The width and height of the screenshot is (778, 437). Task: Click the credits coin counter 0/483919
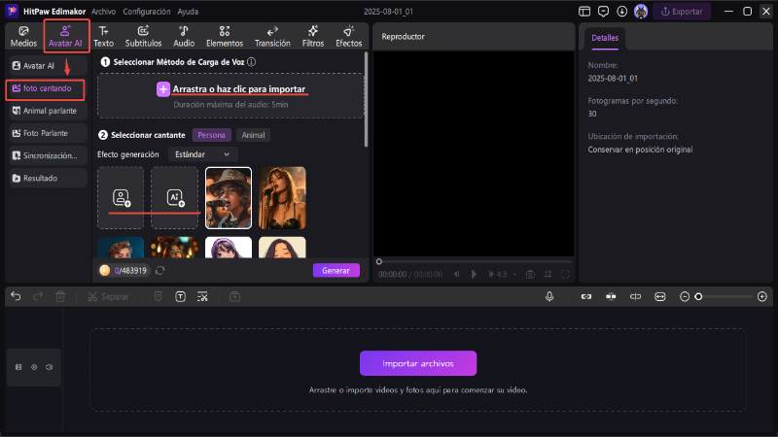[124, 271]
